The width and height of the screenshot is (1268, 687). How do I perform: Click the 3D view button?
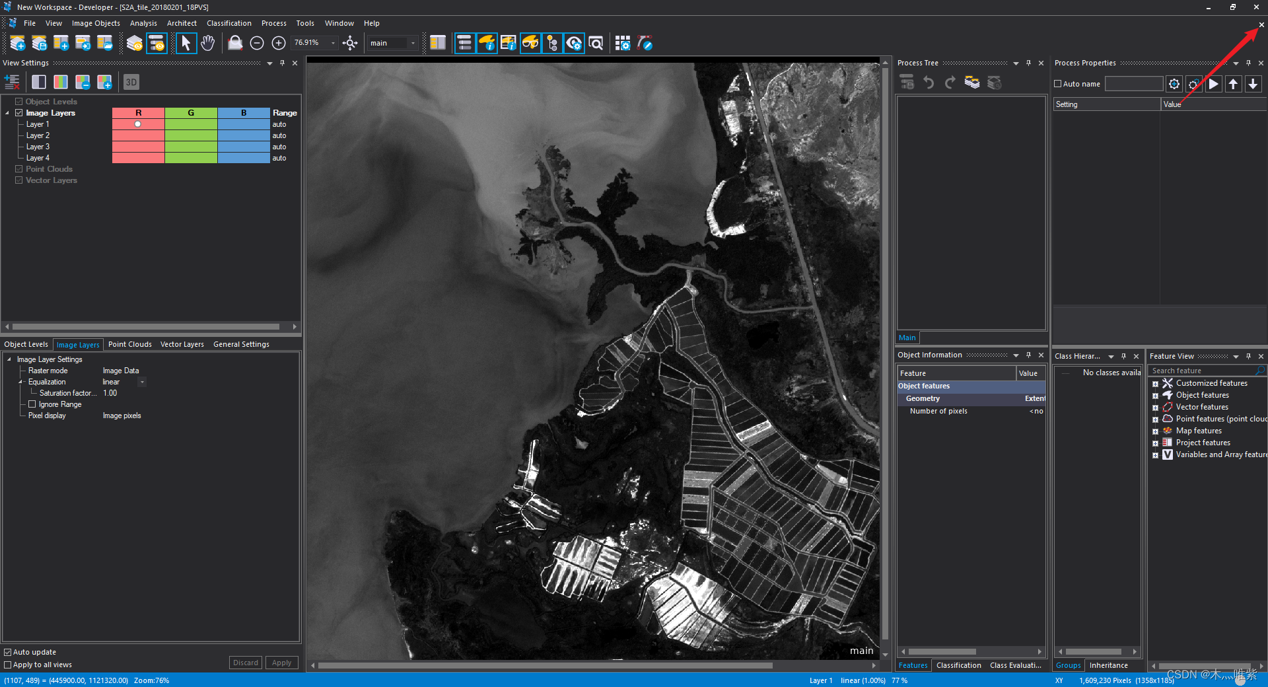pyautogui.click(x=131, y=82)
